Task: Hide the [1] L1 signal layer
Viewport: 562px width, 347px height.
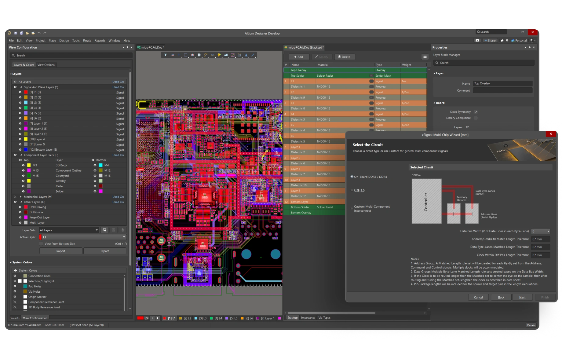Action: pos(20,92)
